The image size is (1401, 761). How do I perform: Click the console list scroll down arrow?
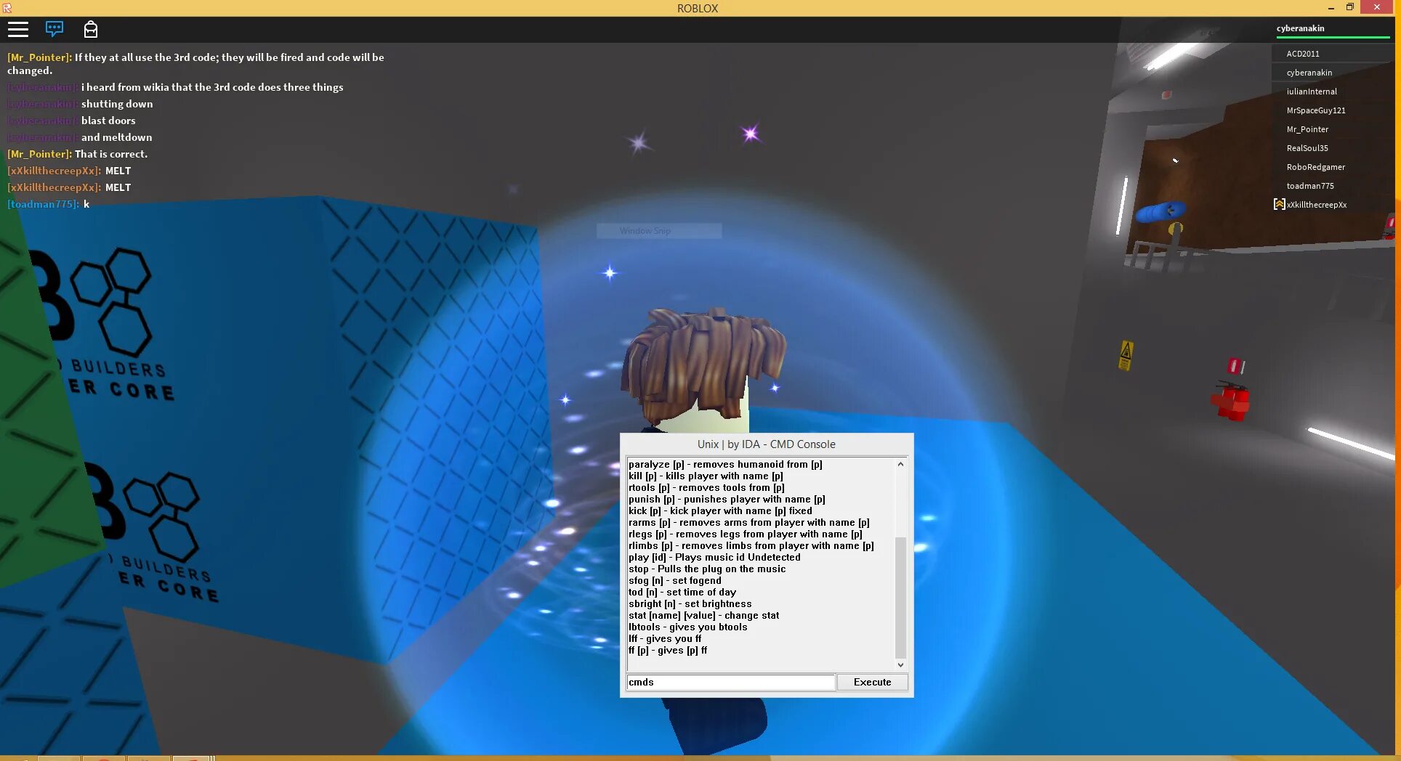pos(900,664)
